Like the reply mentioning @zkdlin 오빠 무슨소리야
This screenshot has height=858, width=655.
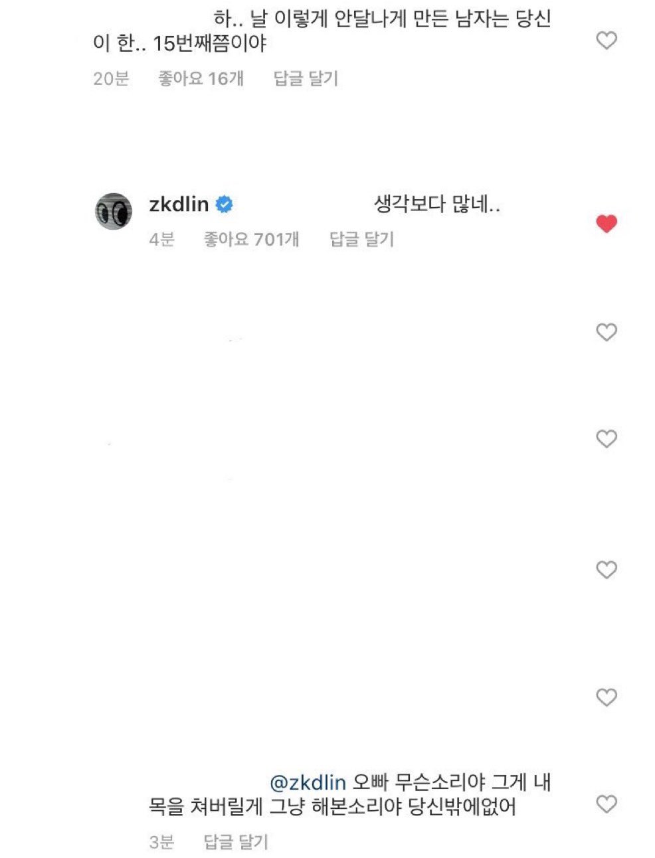point(606,804)
